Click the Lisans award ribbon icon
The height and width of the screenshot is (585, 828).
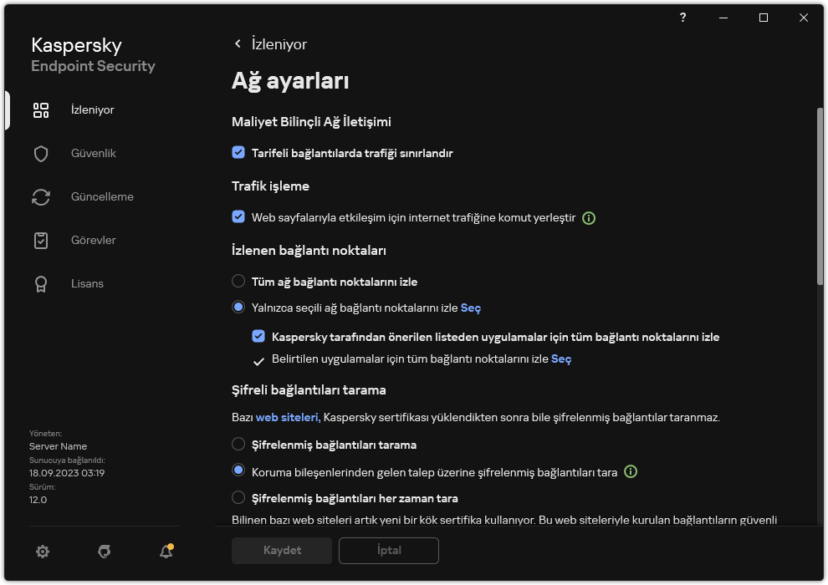point(41,284)
